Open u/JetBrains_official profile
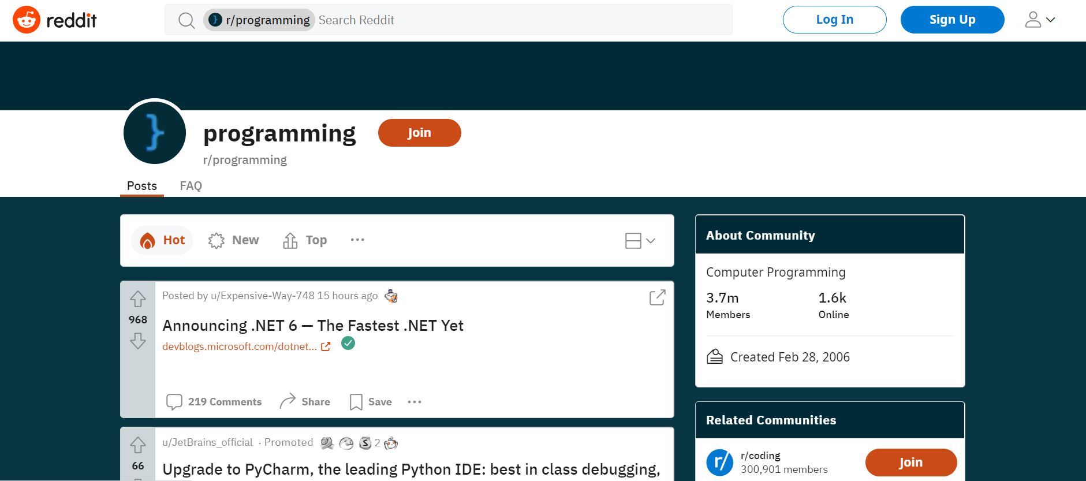The width and height of the screenshot is (1086, 481). (207, 442)
